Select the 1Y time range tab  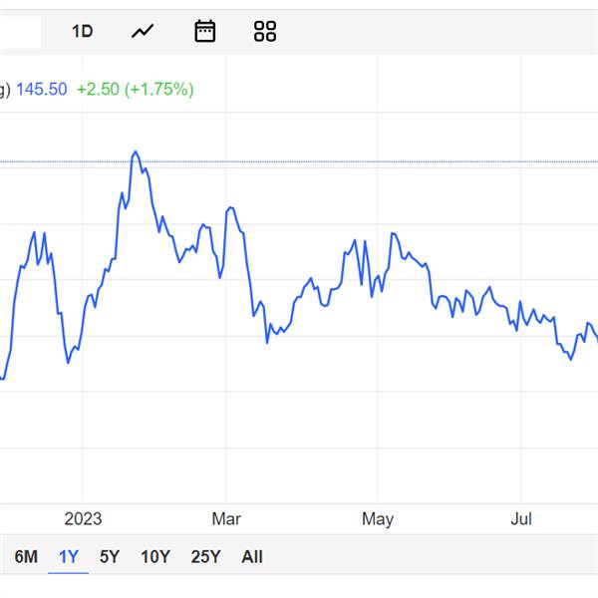pyautogui.click(x=69, y=557)
